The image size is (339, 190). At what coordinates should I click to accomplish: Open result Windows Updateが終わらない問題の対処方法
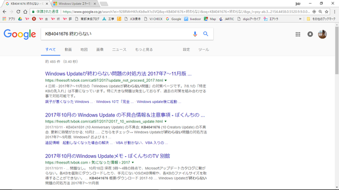coord(118,74)
